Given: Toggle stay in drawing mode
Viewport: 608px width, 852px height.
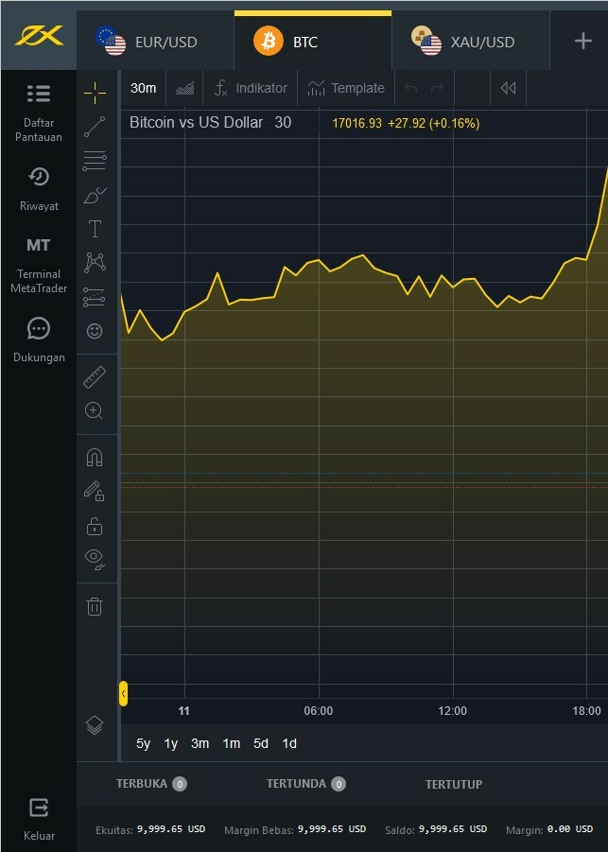Looking at the screenshot, I should click(95, 491).
